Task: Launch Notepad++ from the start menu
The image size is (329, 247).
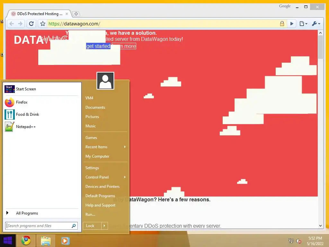Action: tap(42, 127)
